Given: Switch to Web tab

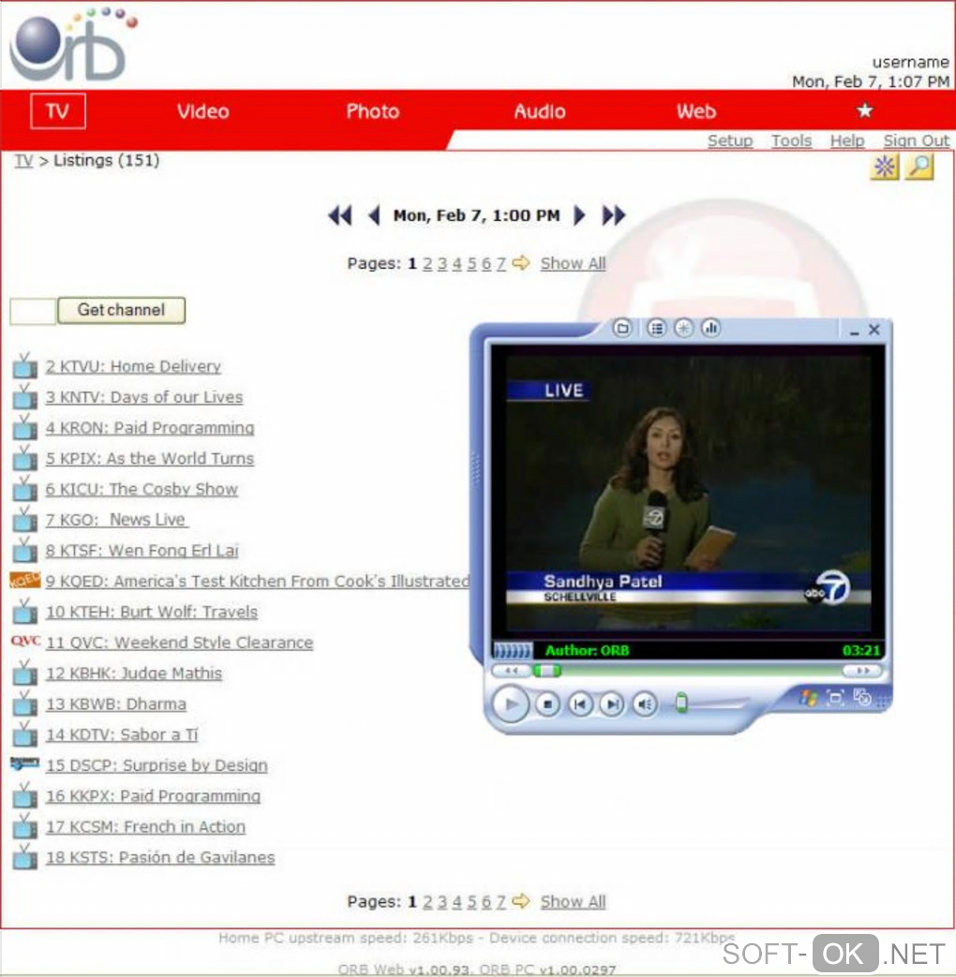Looking at the screenshot, I should click(696, 111).
